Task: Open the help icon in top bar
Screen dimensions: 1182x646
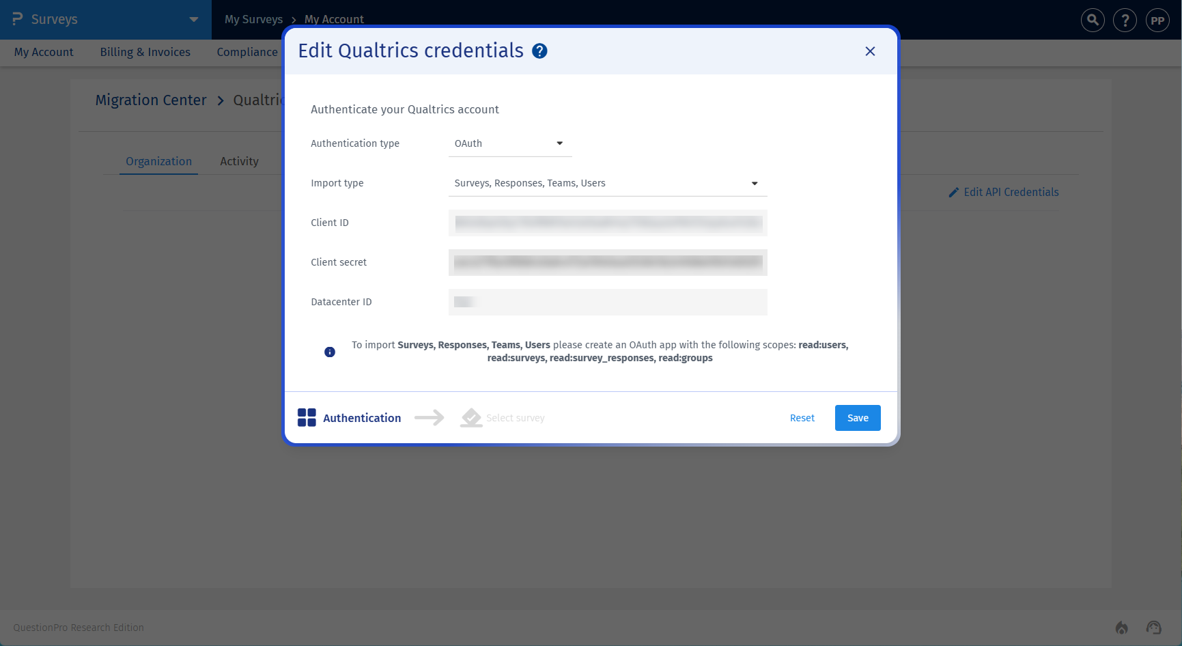Action: (x=1125, y=20)
